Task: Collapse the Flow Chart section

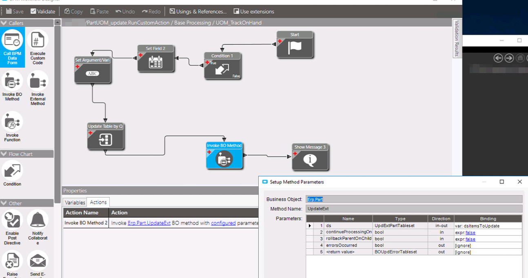Action: (x=4, y=154)
